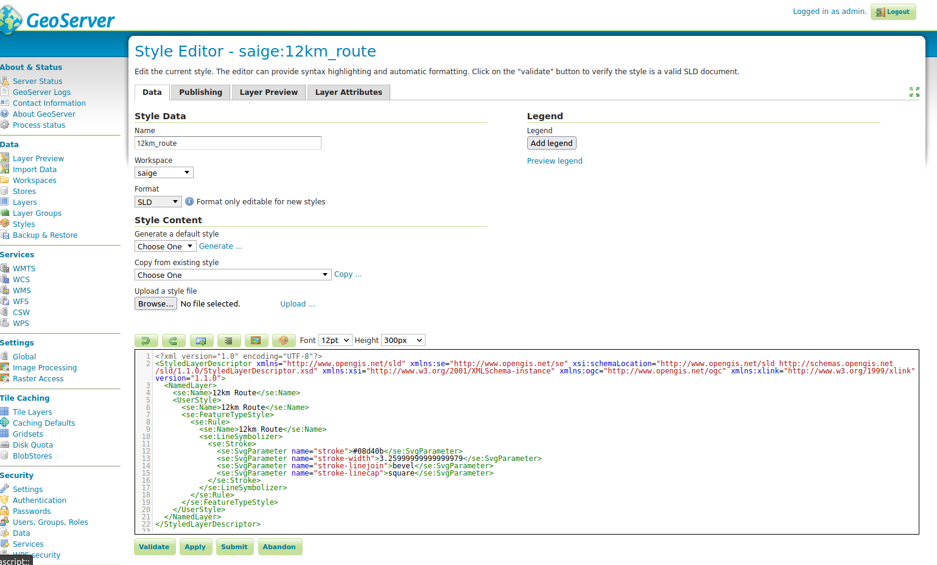The height and width of the screenshot is (565, 937).
Task: Open the Disk Quota link
Action: [33, 445]
